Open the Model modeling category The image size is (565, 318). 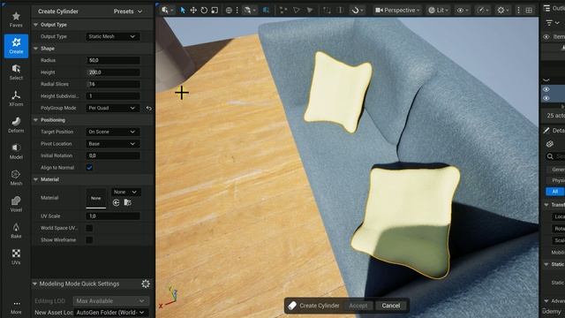coord(16,151)
